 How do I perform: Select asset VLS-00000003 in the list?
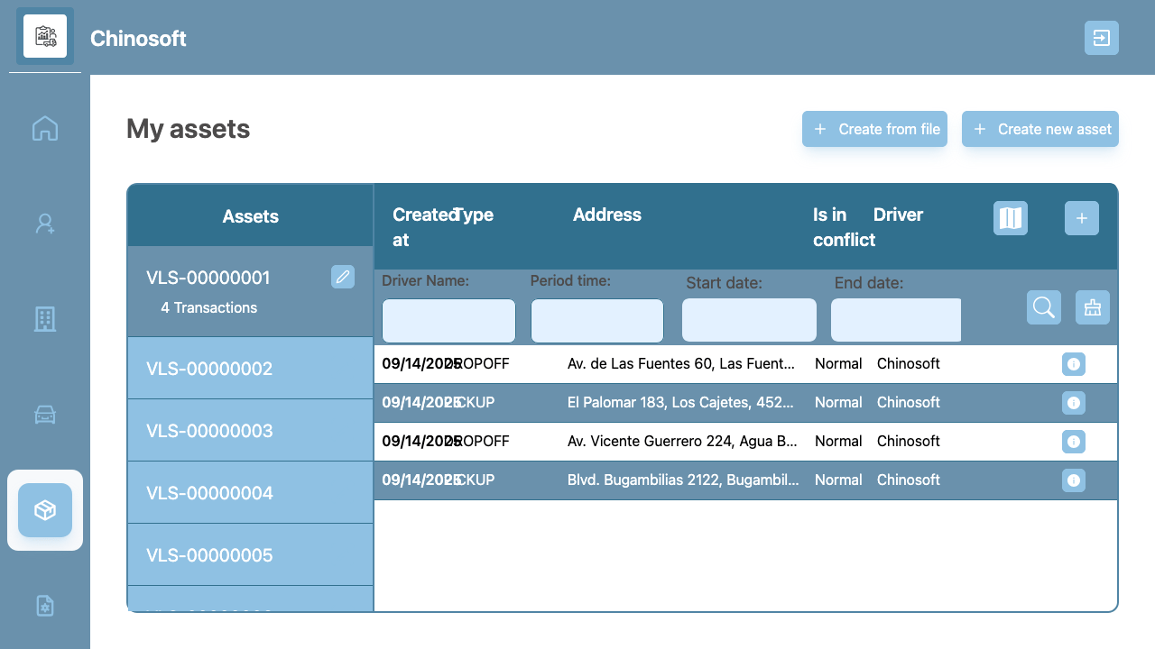point(209,431)
